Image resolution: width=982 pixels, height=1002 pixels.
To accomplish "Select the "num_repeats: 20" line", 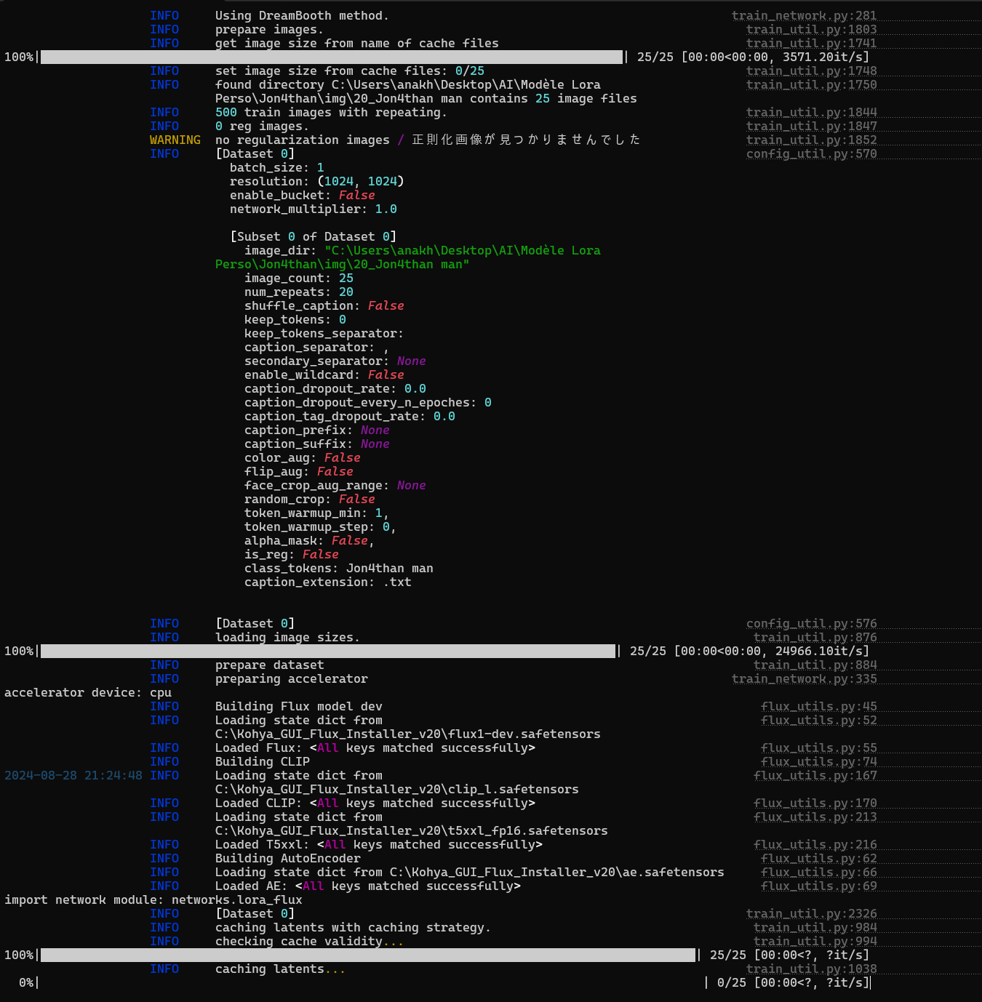I will [299, 292].
